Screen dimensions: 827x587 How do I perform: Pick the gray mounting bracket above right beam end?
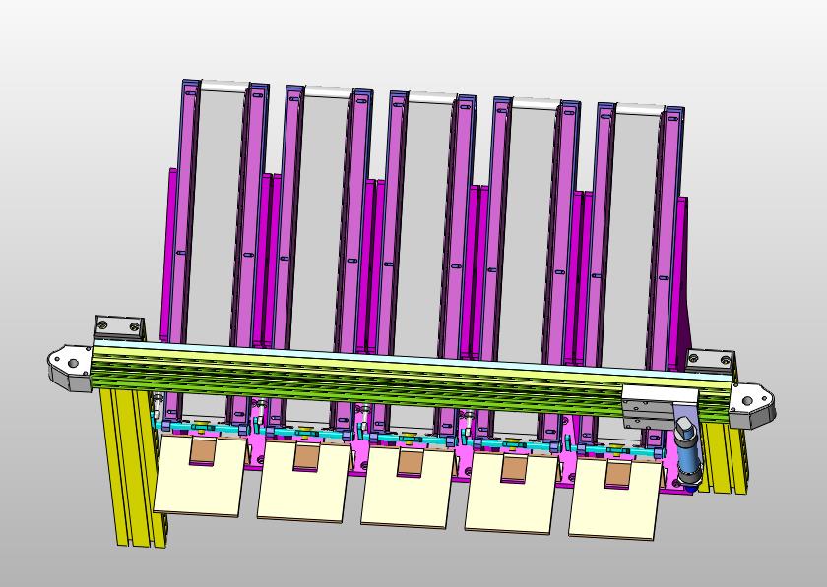(711, 361)
